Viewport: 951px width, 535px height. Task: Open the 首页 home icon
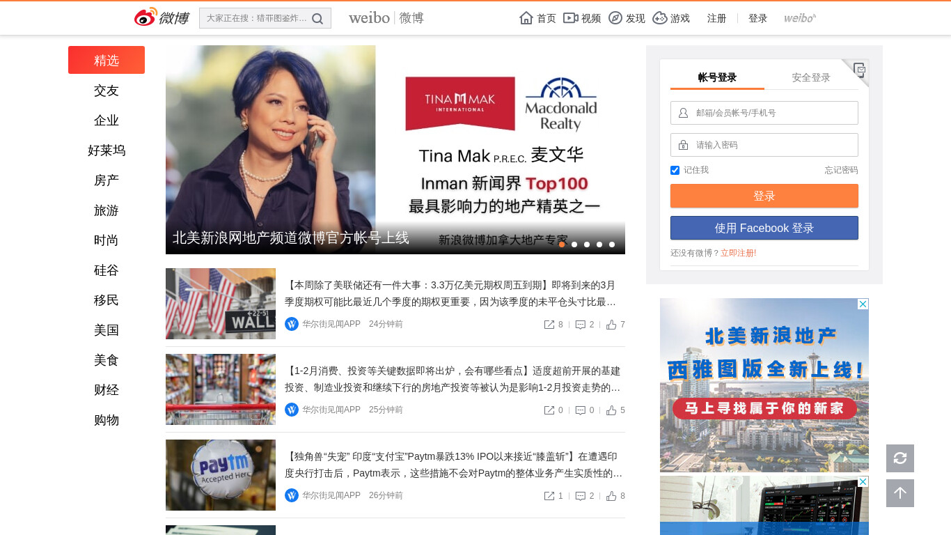click(x=526, y=18)
